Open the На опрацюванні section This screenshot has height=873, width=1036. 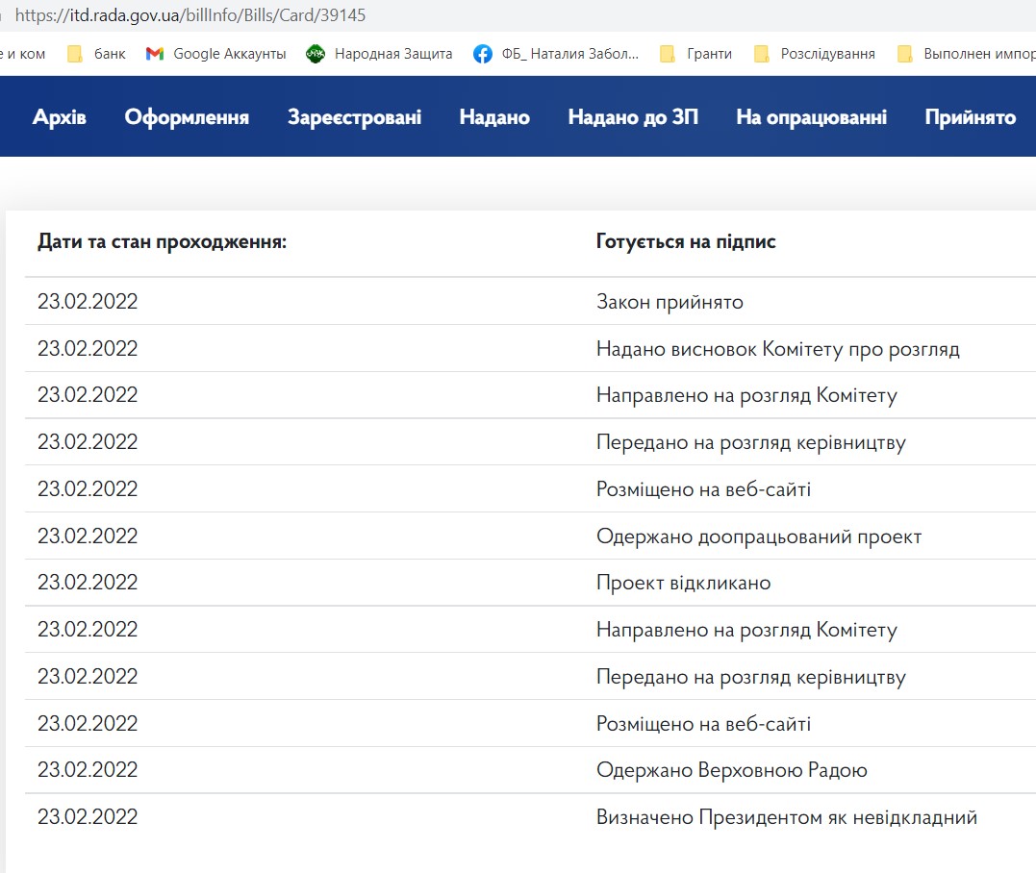[811, 117]
